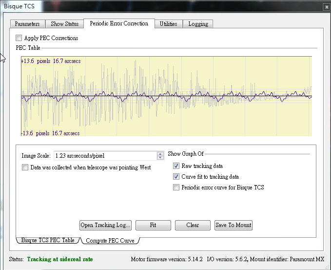This screenshot has height=270, width=331.
Task: Click the PEC tracking graph area
Action: [x=166, y=96]
